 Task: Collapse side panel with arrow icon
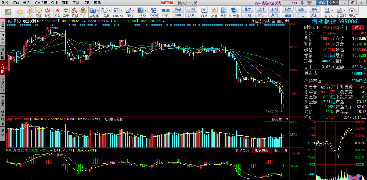coord(287,21)
